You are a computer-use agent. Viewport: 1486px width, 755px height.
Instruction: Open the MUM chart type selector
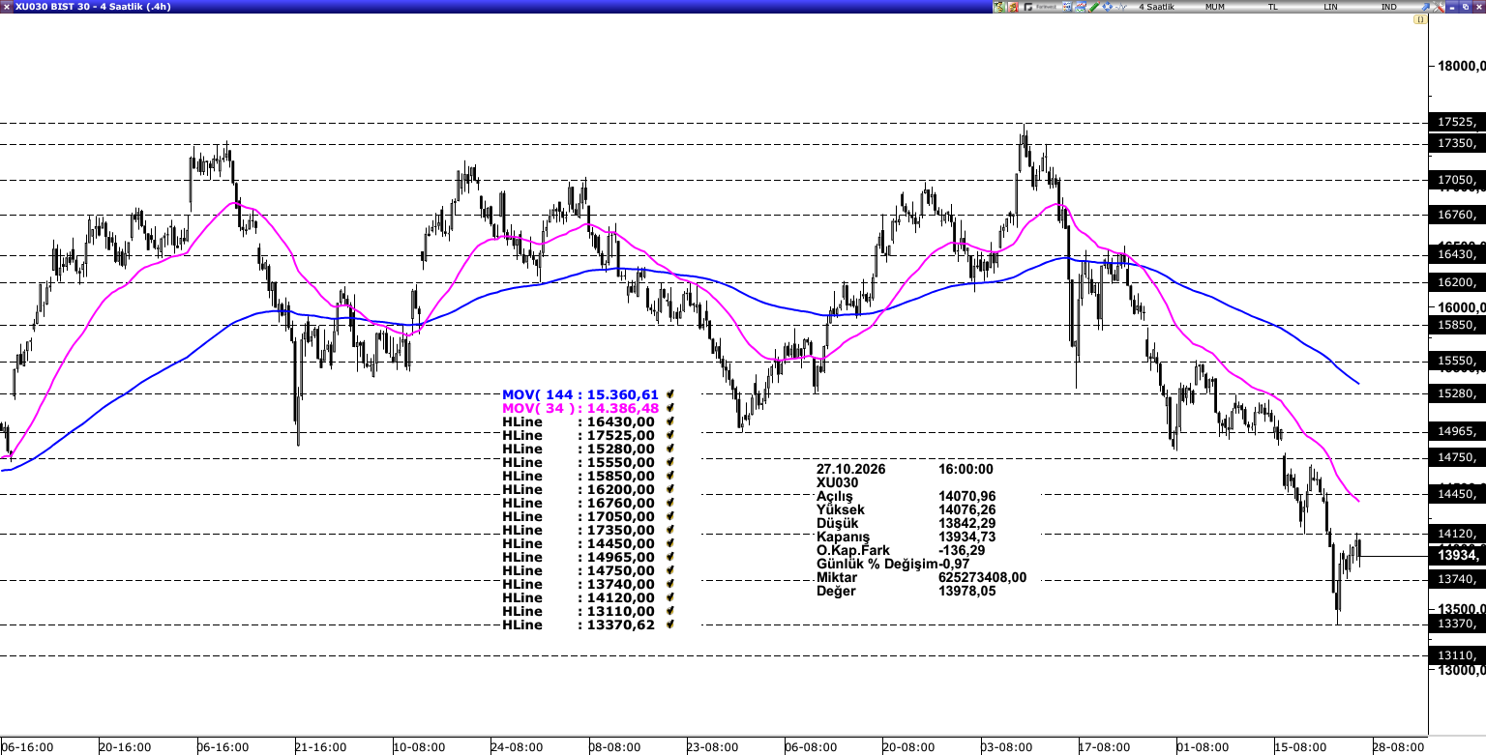click(1215, 7)
